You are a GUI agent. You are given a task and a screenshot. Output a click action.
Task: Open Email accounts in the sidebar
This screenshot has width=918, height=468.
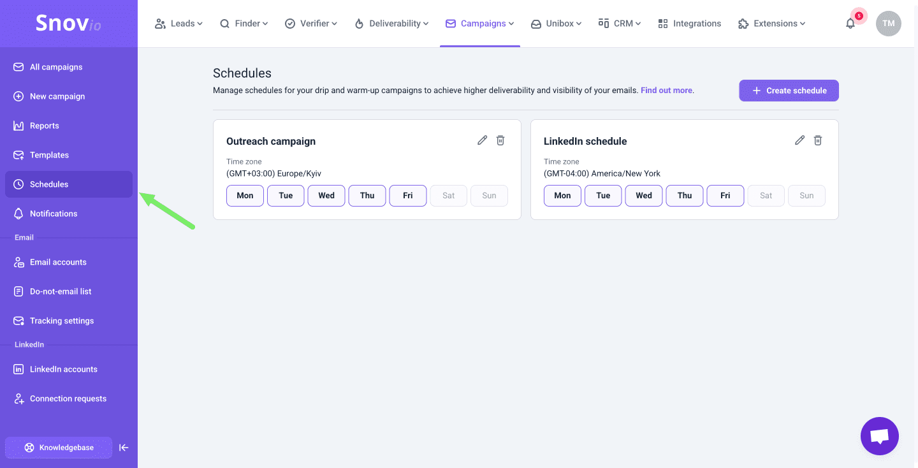pos(58,262)
